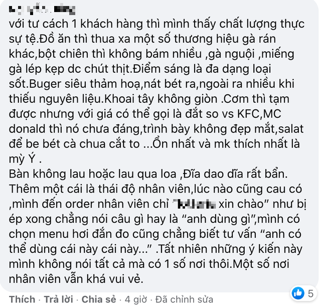321x305 pixels.
Task: Click the word donald in the comment
Action: tap(27, 129)
